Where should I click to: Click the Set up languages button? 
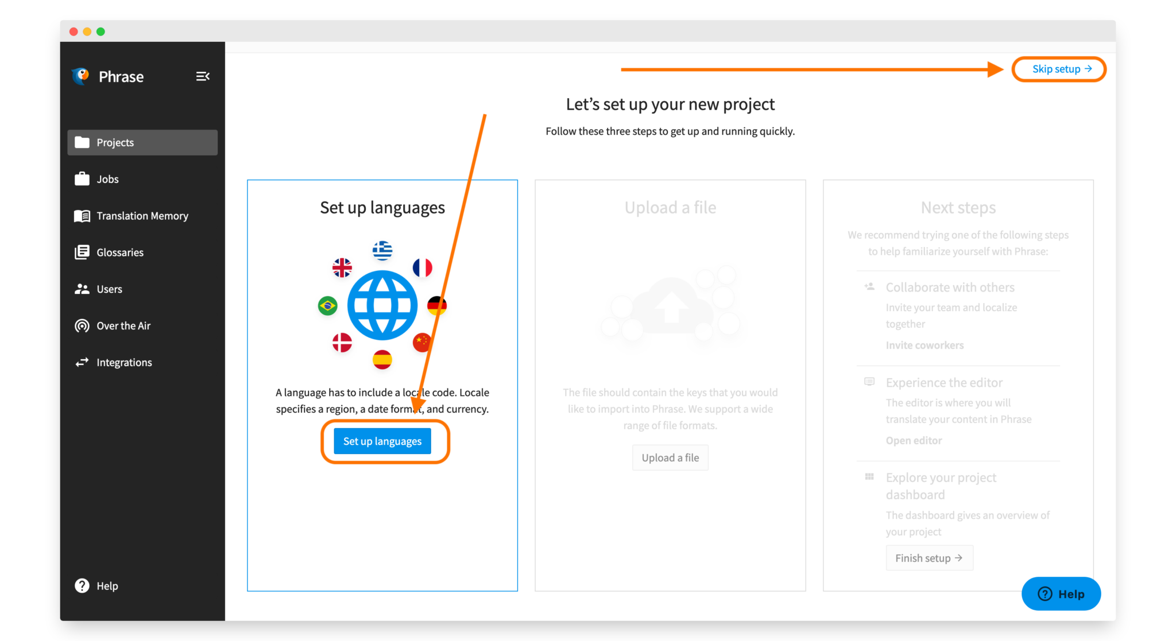[x=382, y=441]
